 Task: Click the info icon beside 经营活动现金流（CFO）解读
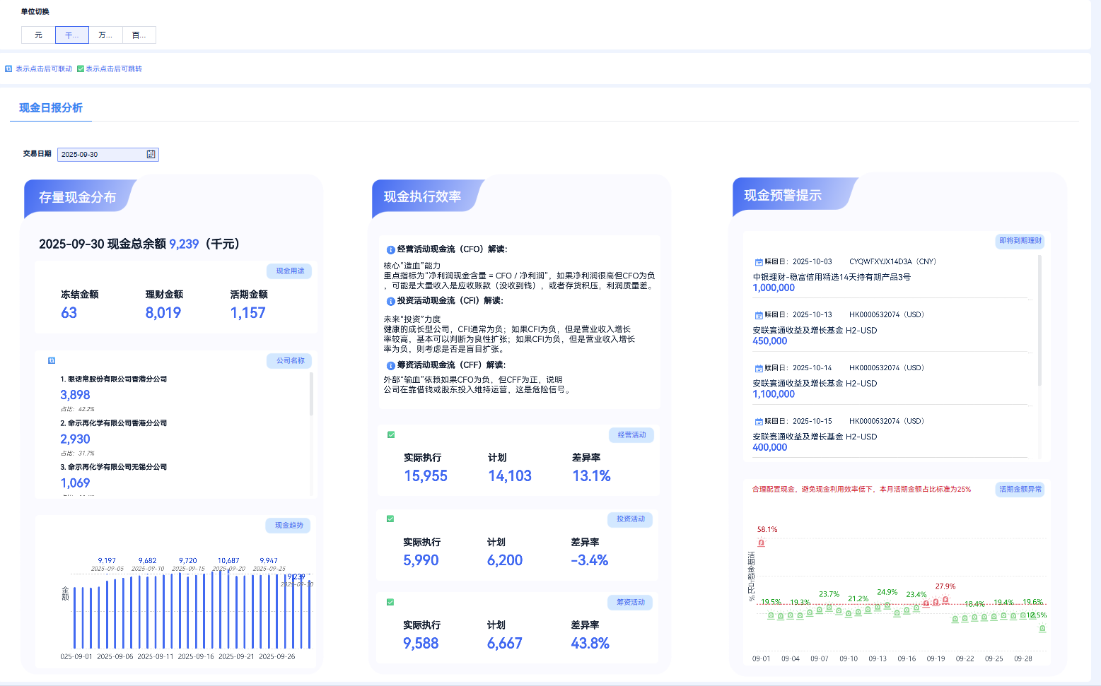click(390, 249)
